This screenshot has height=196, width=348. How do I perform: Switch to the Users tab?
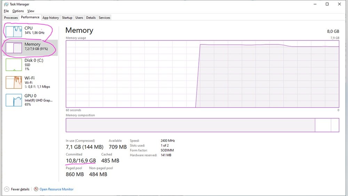pos(79,18)
